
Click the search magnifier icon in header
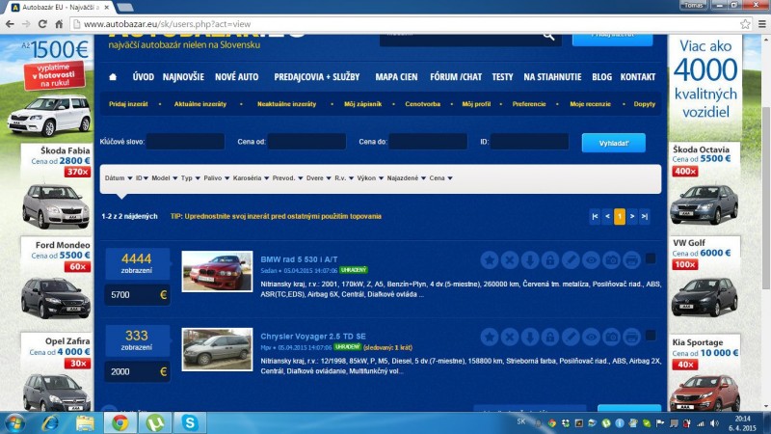coord(548,36)
